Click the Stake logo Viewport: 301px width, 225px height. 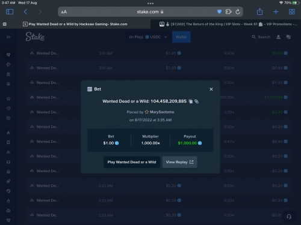pyautogui.click(x=35, y=37)
